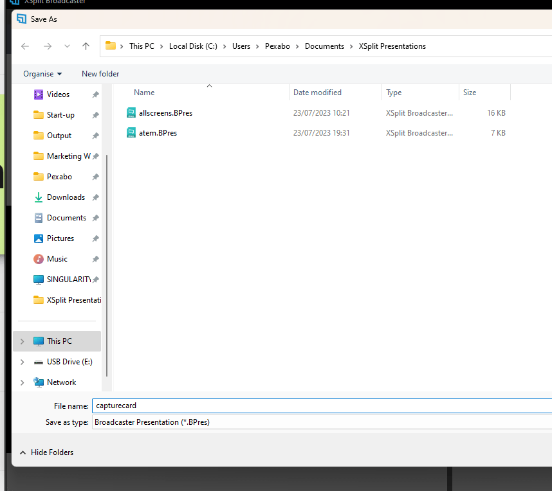Select the atem.BPres file

tap(158, 133)
